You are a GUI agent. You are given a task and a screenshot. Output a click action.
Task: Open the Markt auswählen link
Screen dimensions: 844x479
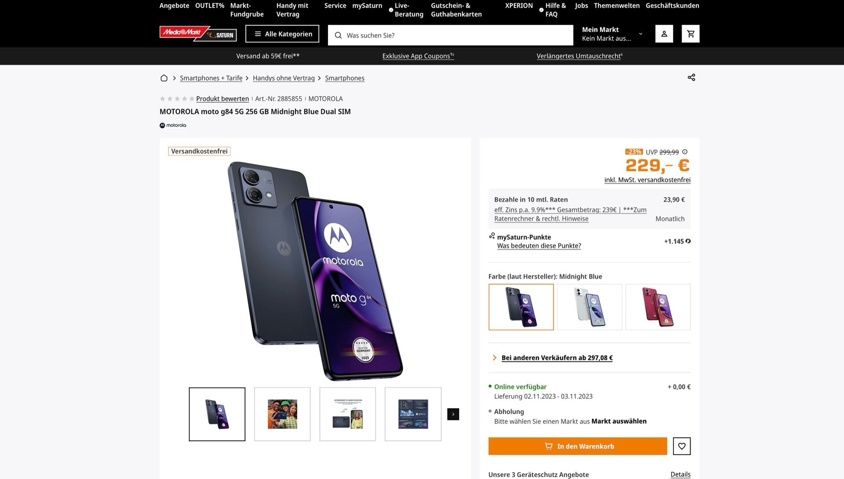tap(618, 421)
